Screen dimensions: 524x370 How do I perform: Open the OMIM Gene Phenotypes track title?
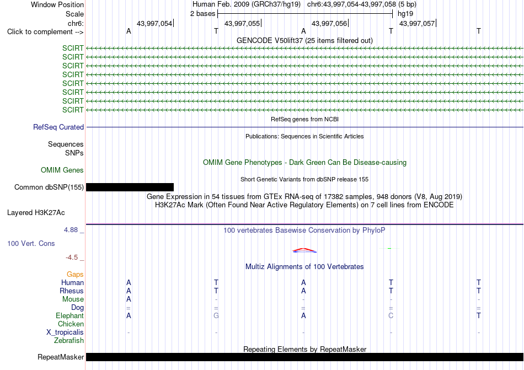[304, 162]
